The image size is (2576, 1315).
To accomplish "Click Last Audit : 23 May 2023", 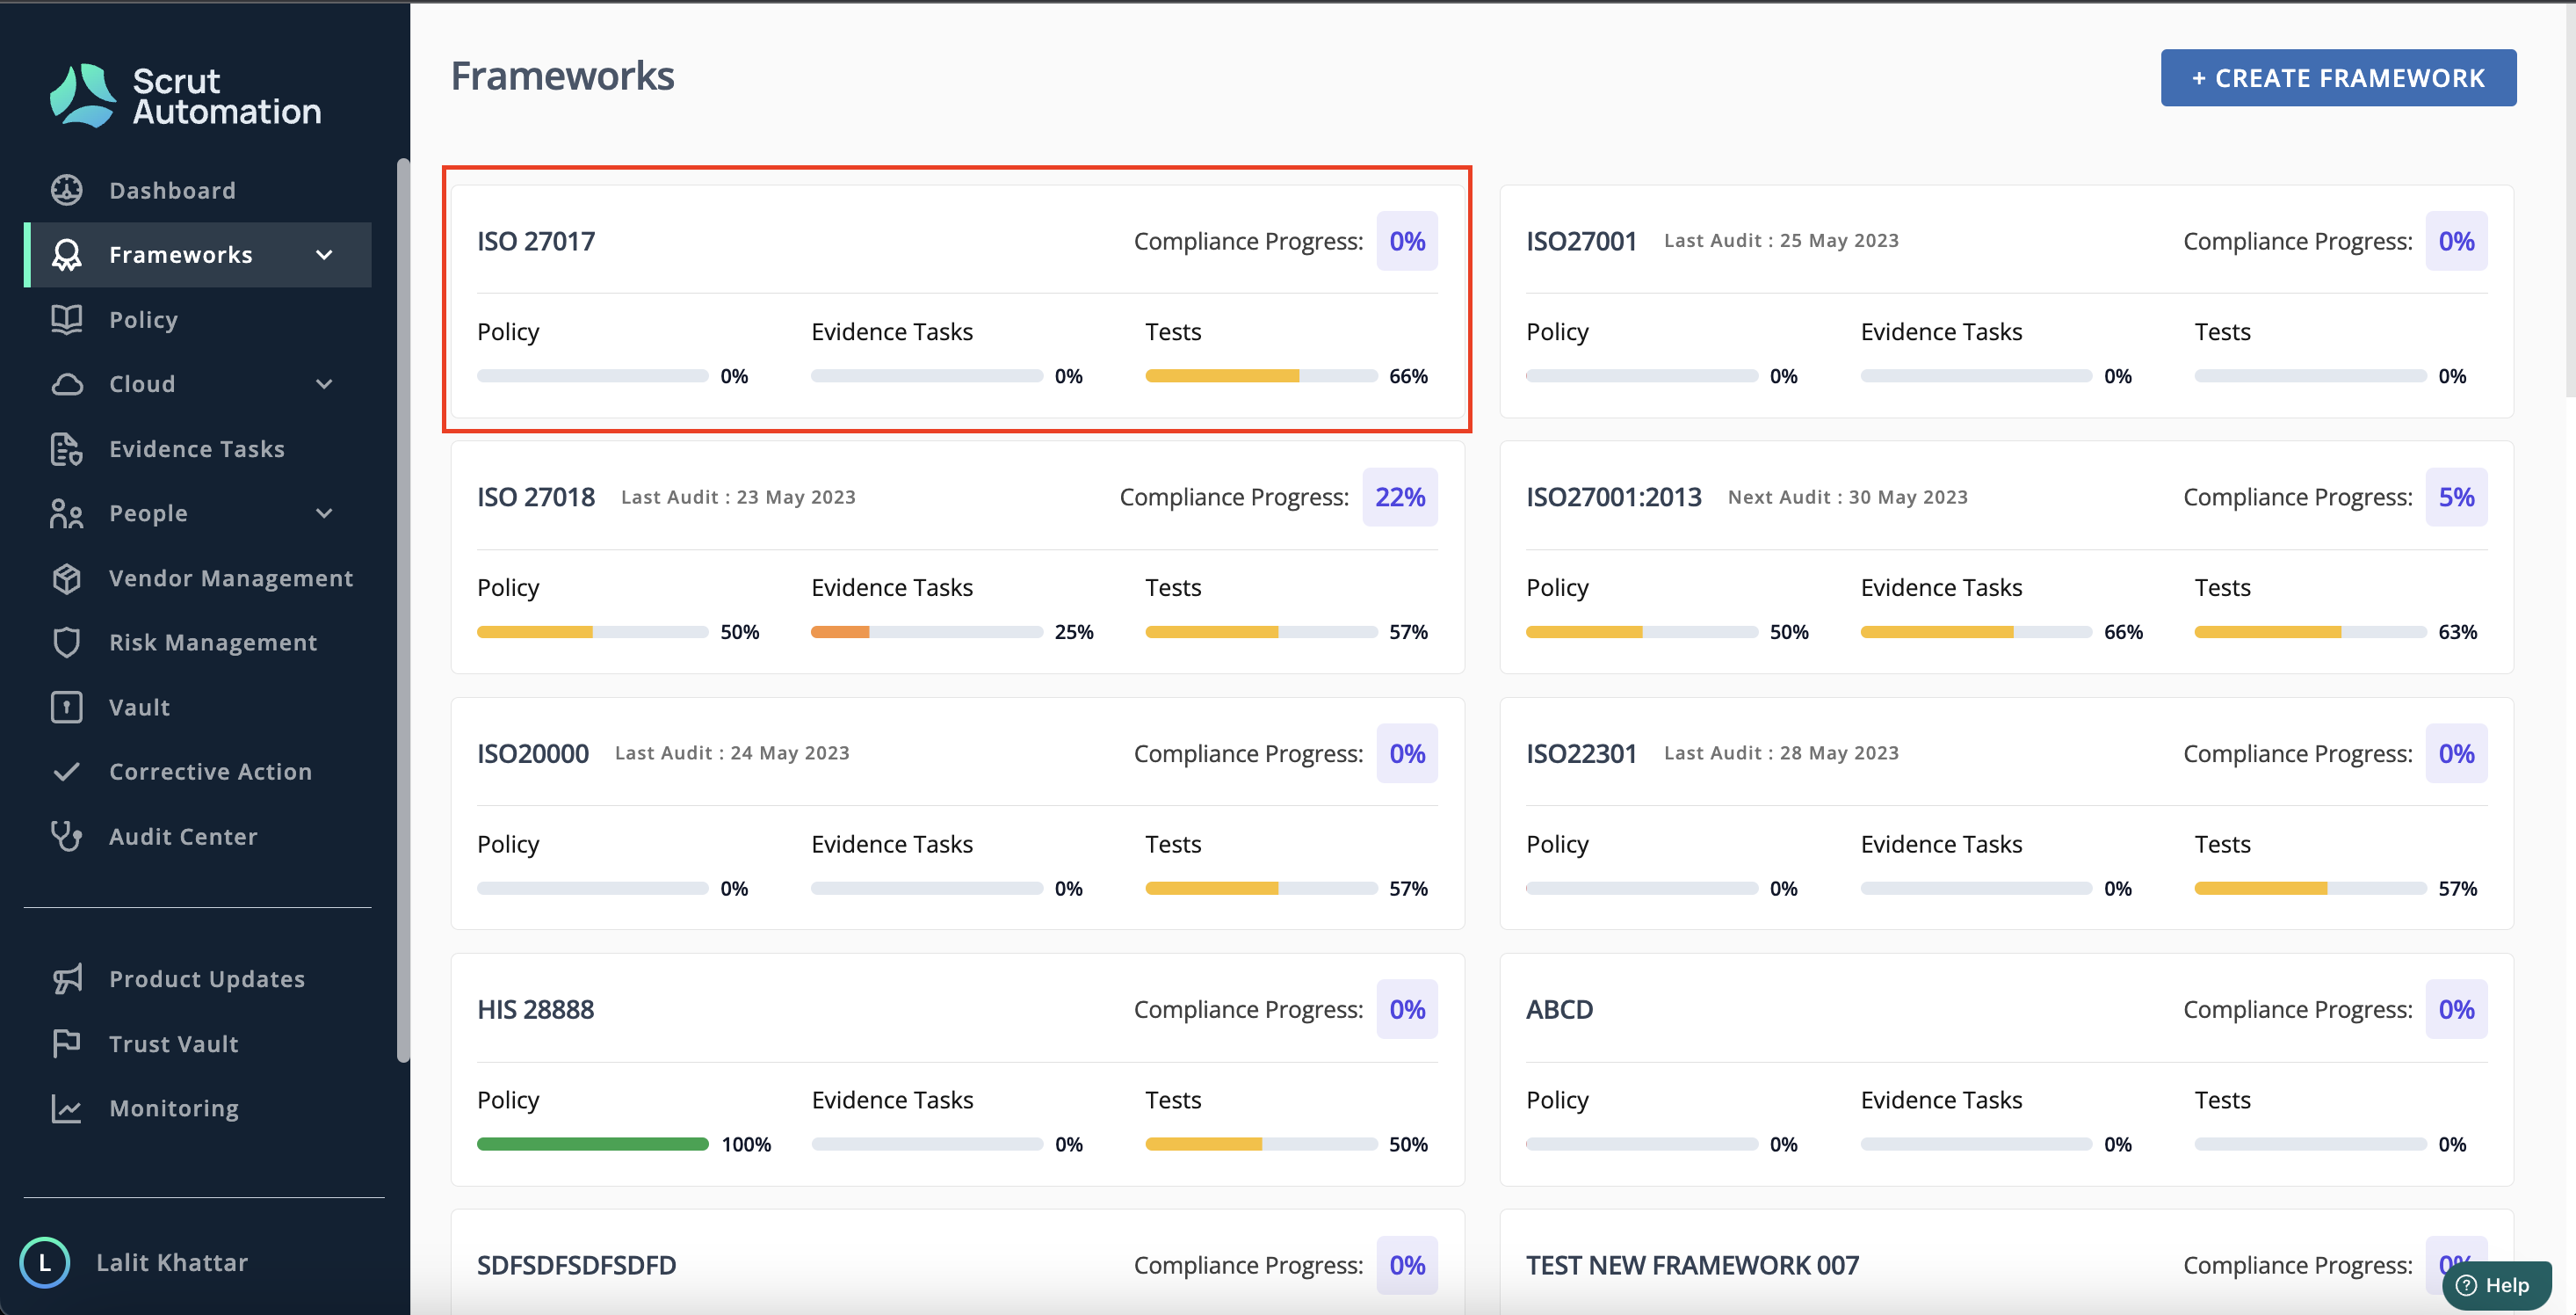I will [738, 498].
